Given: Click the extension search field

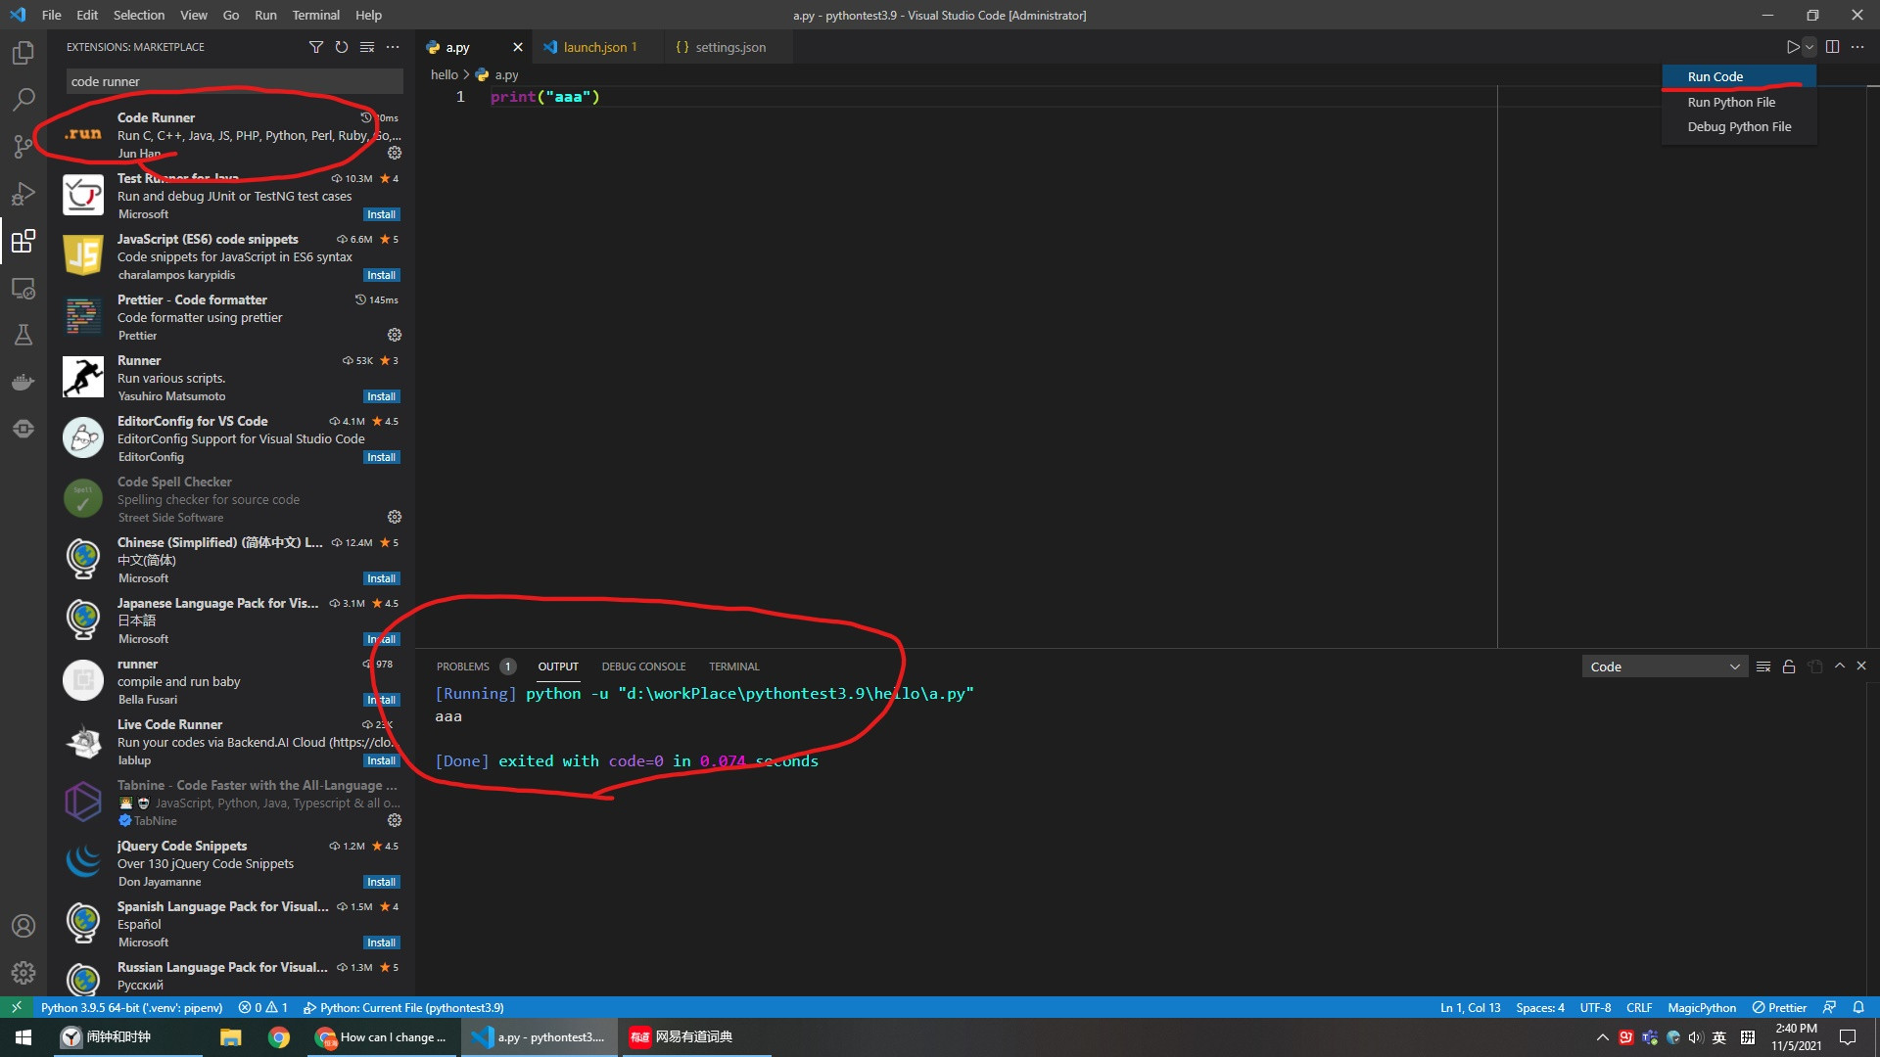Looking at the screenshot, I should pyautogui.click(x=234, y=81).
